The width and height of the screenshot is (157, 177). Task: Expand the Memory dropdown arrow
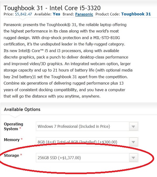[134, 142]
